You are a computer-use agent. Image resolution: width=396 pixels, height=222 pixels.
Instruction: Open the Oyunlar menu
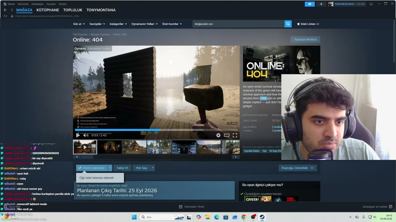[x=51, y=4]
